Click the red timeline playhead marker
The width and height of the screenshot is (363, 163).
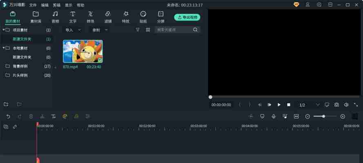pos(37,124)
